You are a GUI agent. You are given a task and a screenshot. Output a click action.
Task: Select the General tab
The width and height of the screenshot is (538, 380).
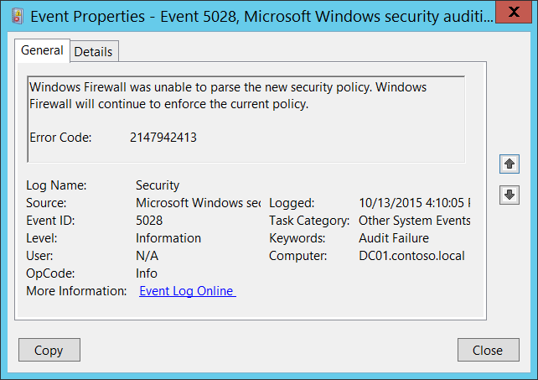point(42,50)
